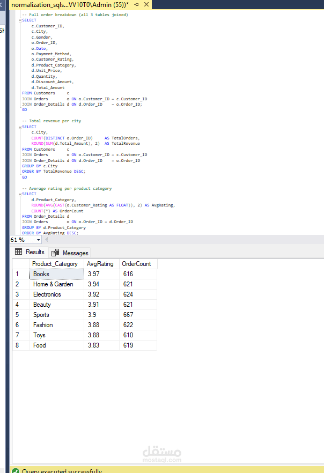
Task: Click OrderCount value 616
Action: coord(138,274)
